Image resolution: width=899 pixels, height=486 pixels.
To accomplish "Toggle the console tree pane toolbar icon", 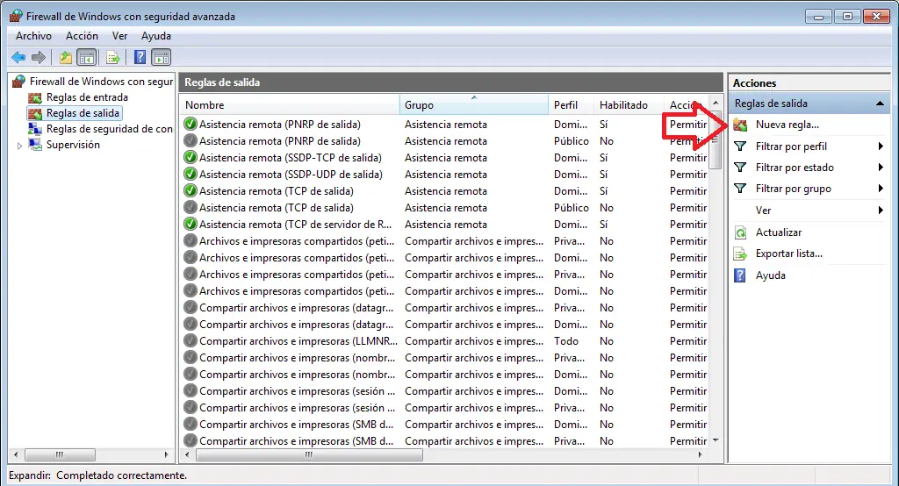I will pos(87,57).
